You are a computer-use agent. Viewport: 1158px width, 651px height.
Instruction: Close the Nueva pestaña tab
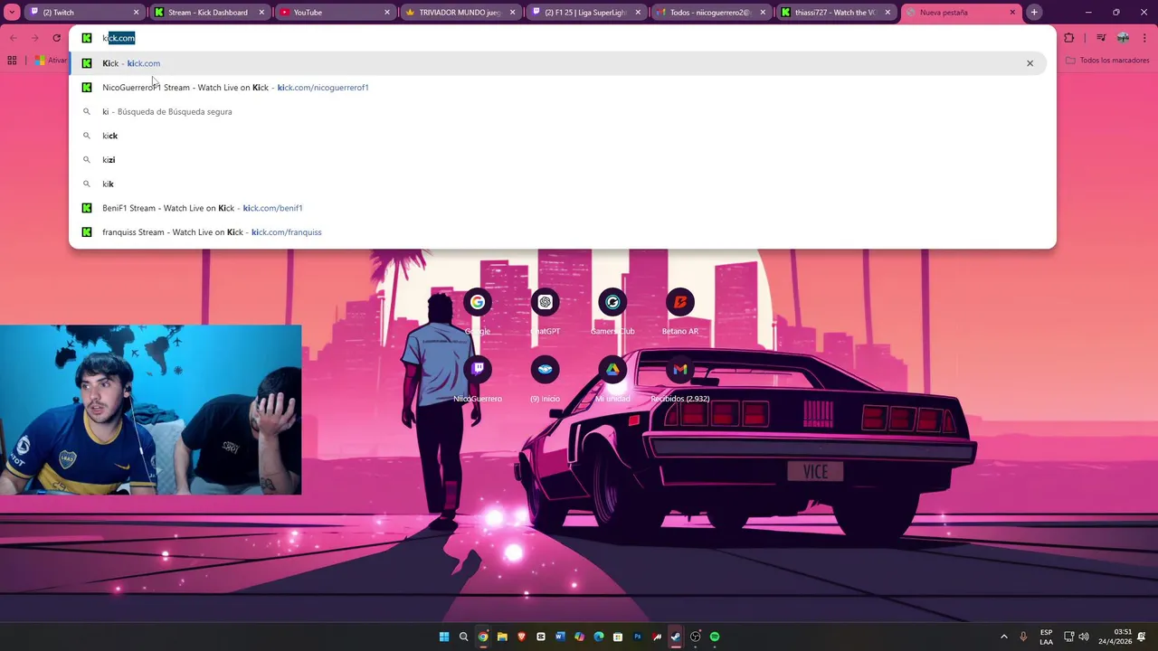1012,13
